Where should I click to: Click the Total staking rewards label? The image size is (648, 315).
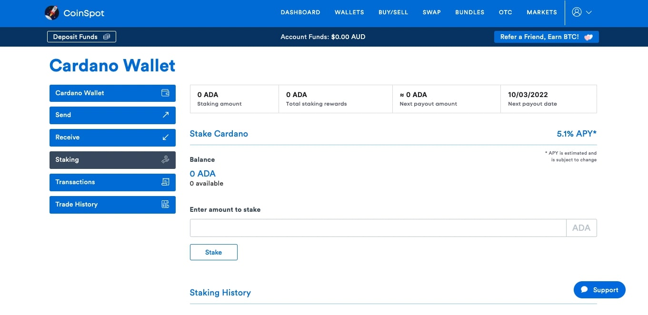pyautogui.click(x=317, y=104)
